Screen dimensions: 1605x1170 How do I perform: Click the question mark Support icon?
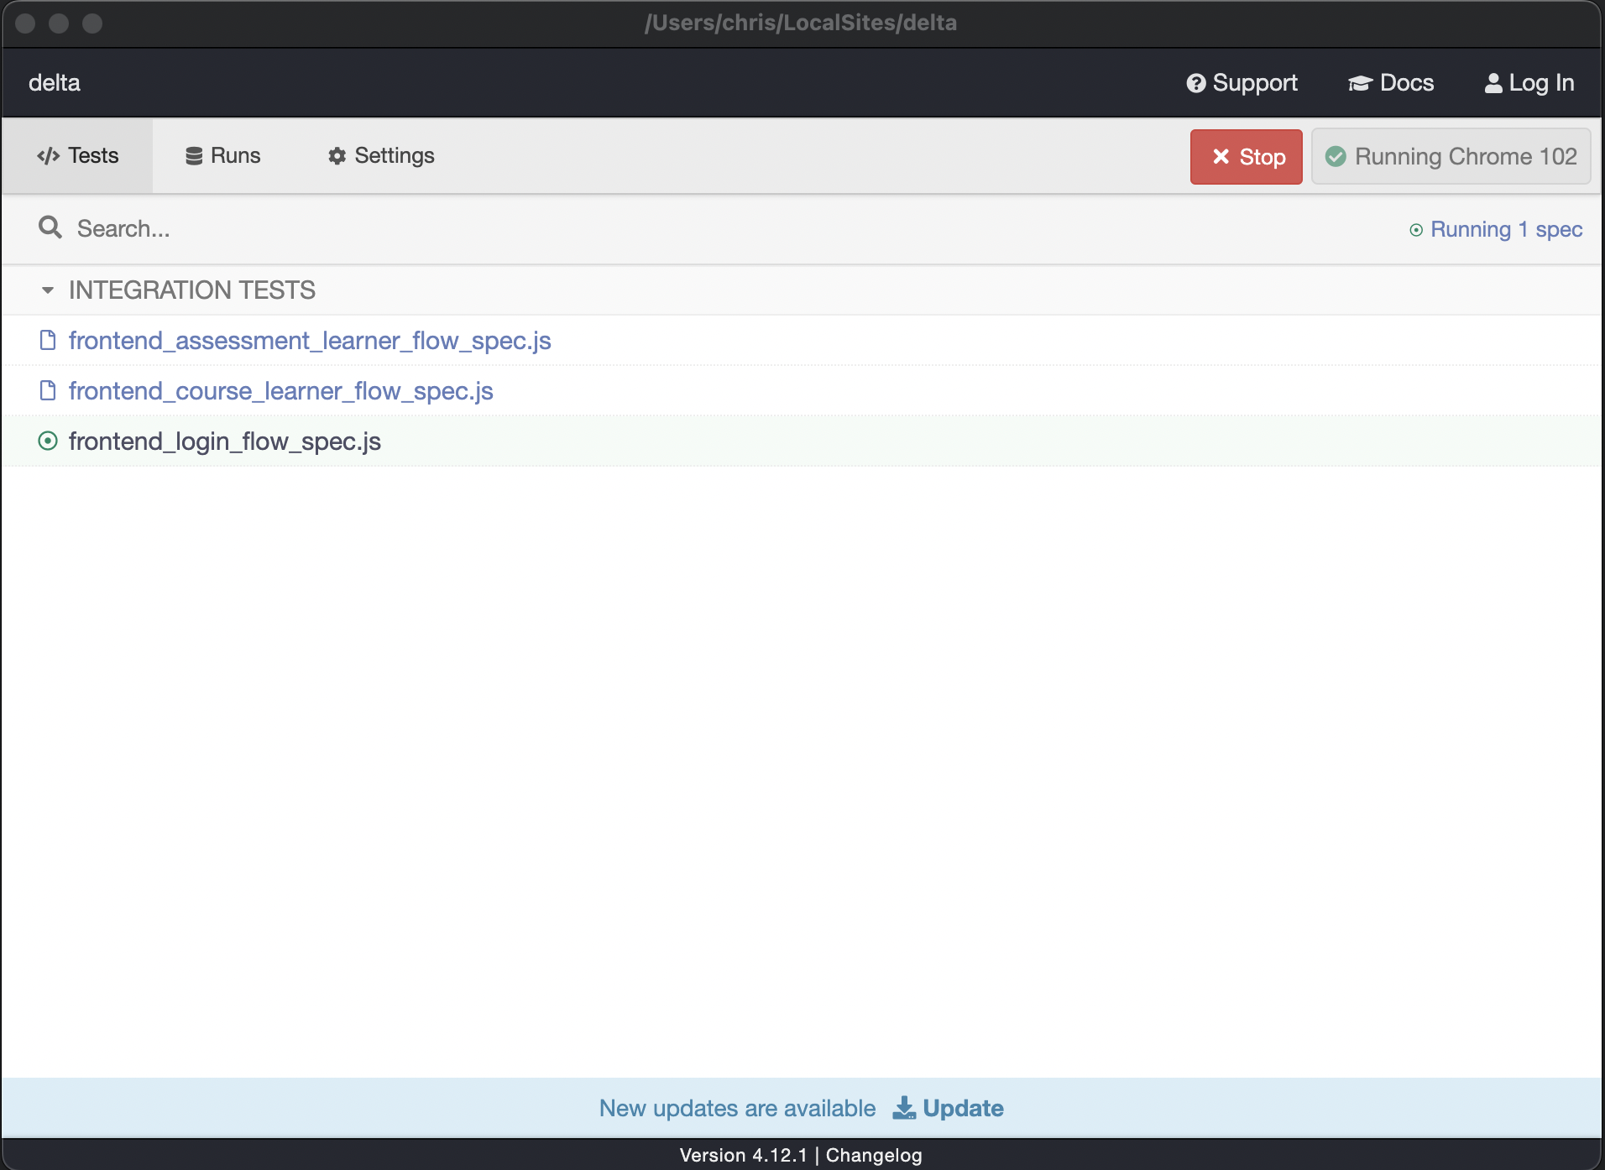(x=1195, y=83)
